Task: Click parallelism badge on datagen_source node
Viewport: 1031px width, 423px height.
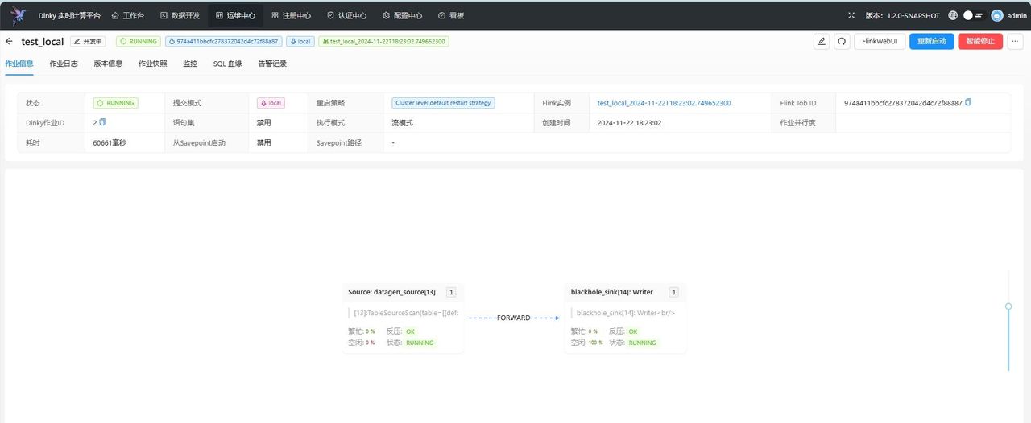Action: click(452, 292)
